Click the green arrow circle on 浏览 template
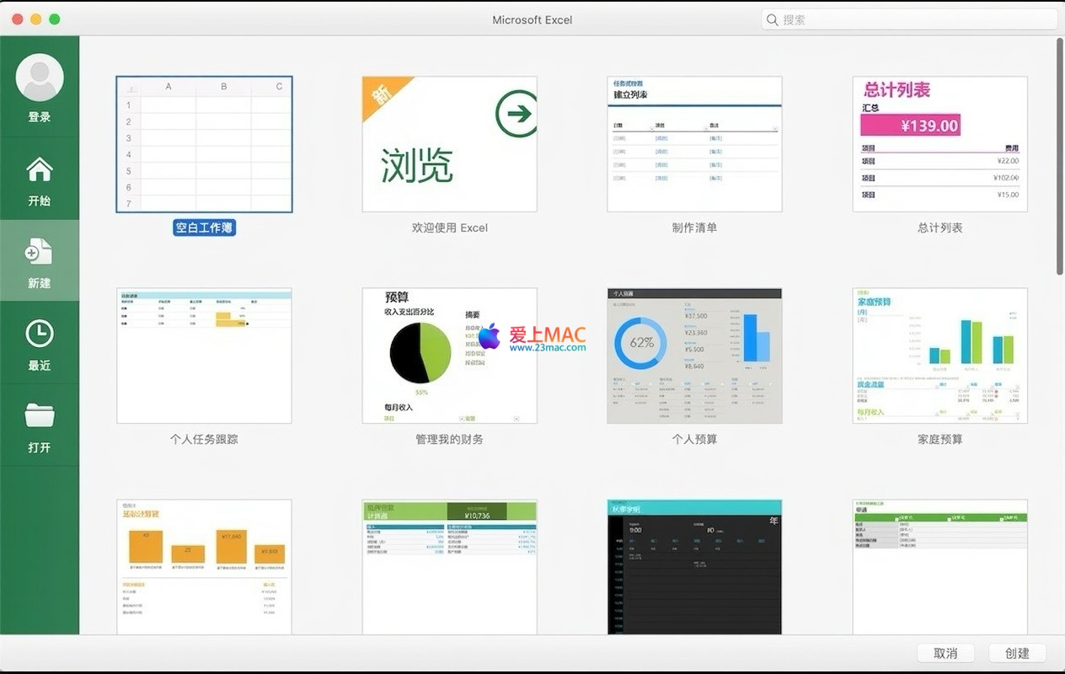This screenshot has height=674, width=1065. coord(516,114)
